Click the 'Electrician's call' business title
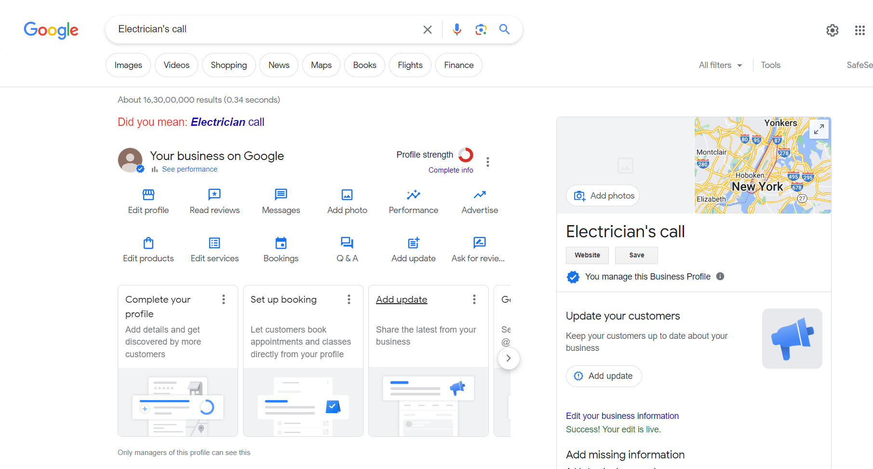Viewport: 873px width, 469px height. [x=625, y=231]
